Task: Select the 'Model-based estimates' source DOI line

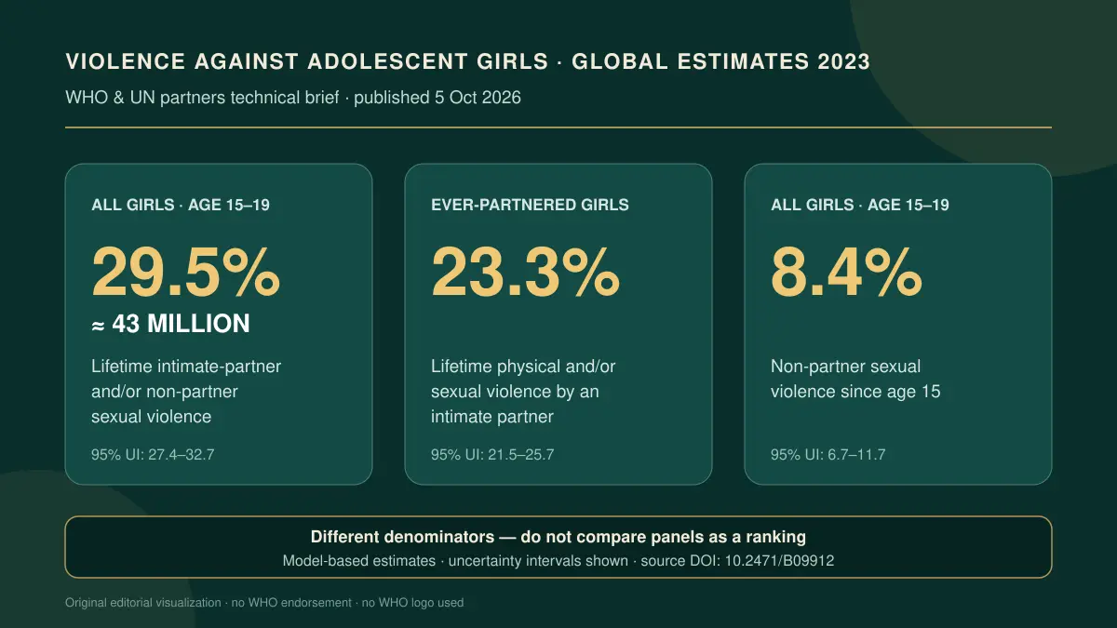Action: 558,561
